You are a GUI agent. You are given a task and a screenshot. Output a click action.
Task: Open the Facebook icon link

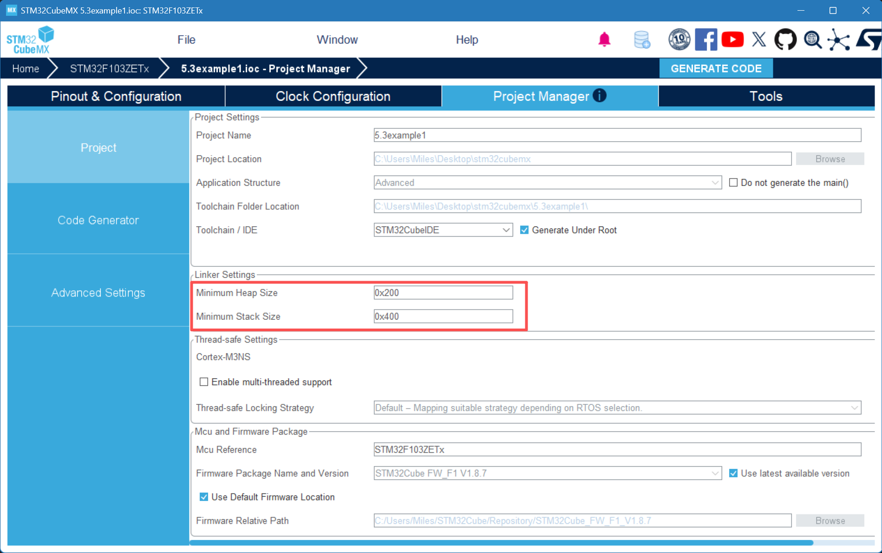[x=706, y=39]
